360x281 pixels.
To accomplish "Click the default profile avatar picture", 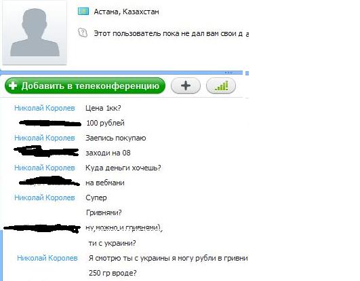I will coord(35,33).
